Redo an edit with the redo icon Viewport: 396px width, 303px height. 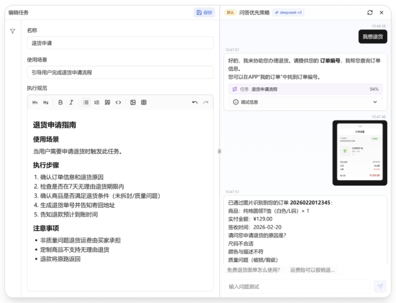click(207, 102)
